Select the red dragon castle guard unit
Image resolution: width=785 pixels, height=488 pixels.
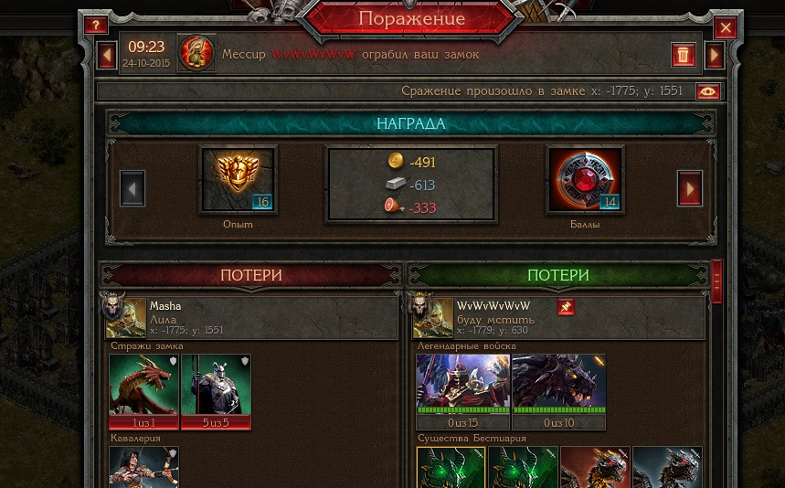(143, 392)
